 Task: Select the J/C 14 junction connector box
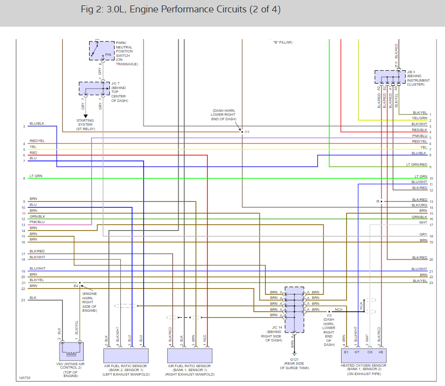[295, 310]
